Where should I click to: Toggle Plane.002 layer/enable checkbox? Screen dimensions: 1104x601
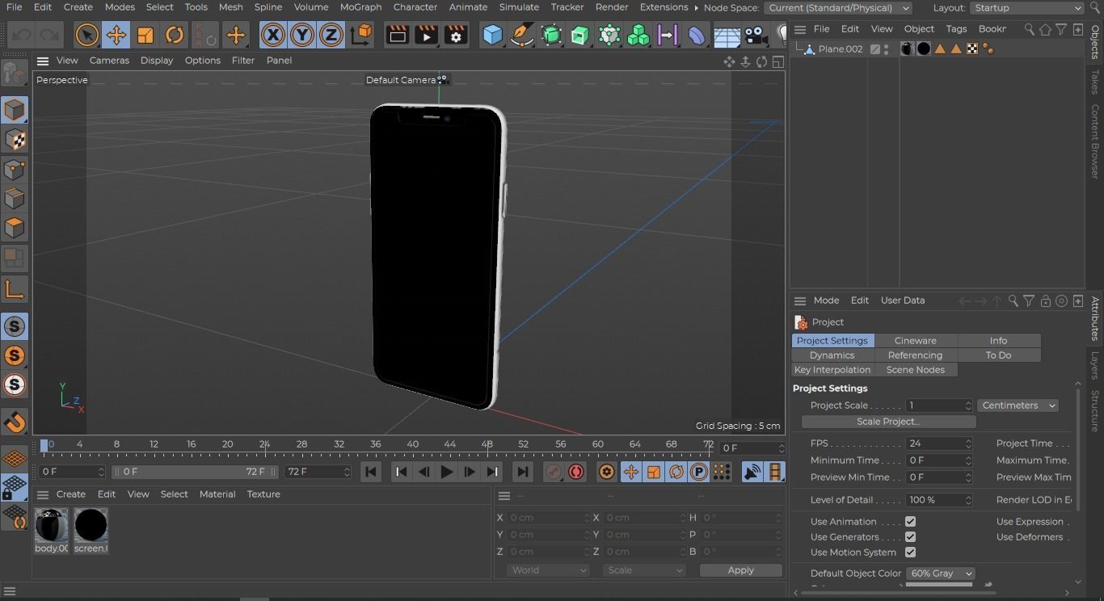tap(874, 49)
